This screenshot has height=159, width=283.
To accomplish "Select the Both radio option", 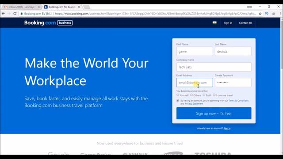I will pos(204,95).
